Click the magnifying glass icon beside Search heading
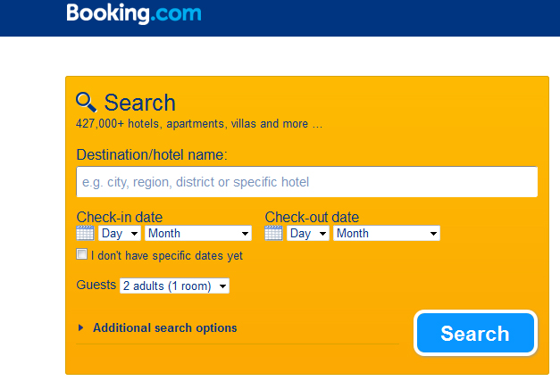This screenshot has height=381, width=560. coord(86,101)
